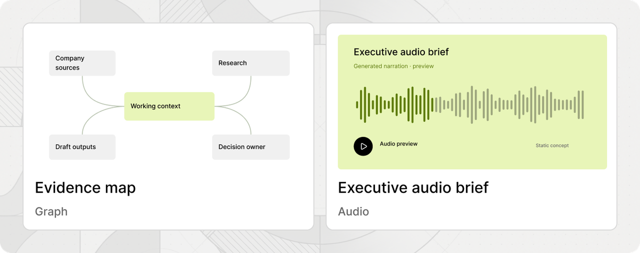Play the audio preview
640x253 pixels.
(363, 146)
